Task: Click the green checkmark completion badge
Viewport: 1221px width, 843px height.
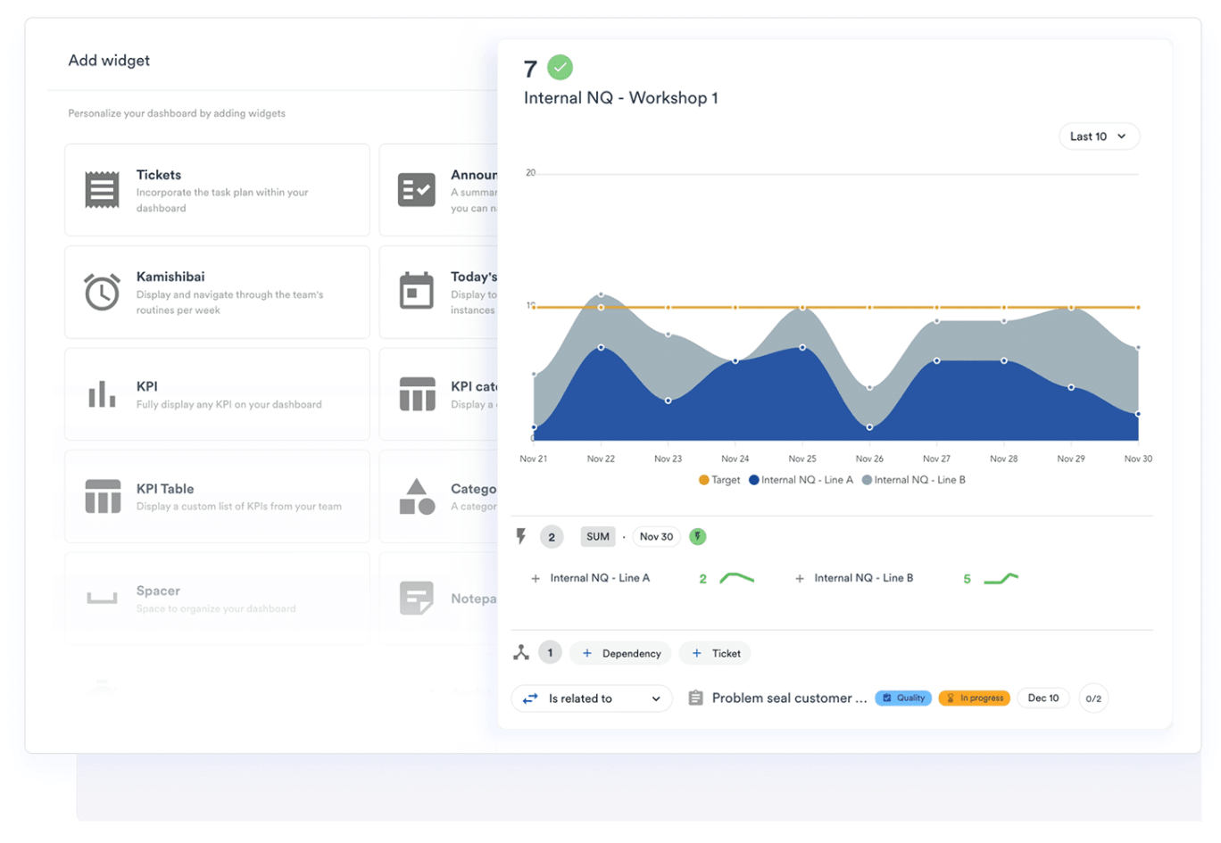Action: [x=560, y=66]
